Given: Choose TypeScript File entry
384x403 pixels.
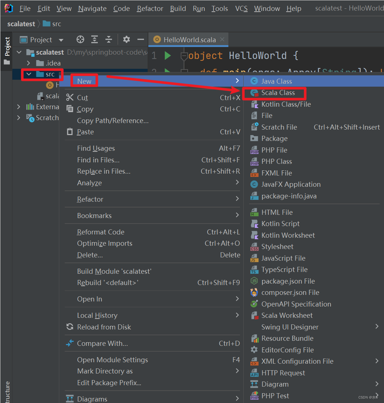Looking at the screenshot, I should click(314, 270).
